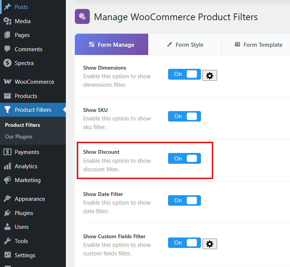Click the Show Dimensions label
This screenshot has height=267, width=290.
(105, 68)
